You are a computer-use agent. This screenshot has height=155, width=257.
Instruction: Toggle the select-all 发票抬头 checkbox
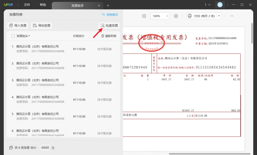point(13,36)
